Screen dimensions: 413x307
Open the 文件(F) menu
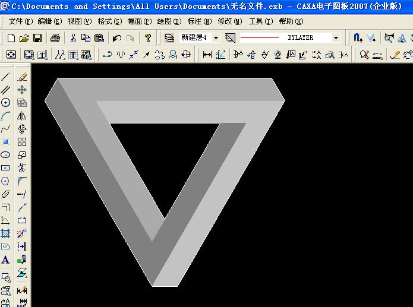21,21
